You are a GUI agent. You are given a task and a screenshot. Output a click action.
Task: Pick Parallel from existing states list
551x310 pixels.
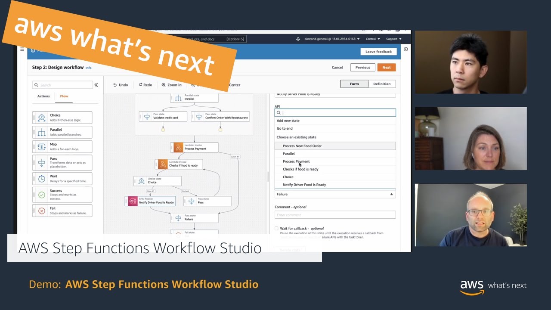click(335, 154)
